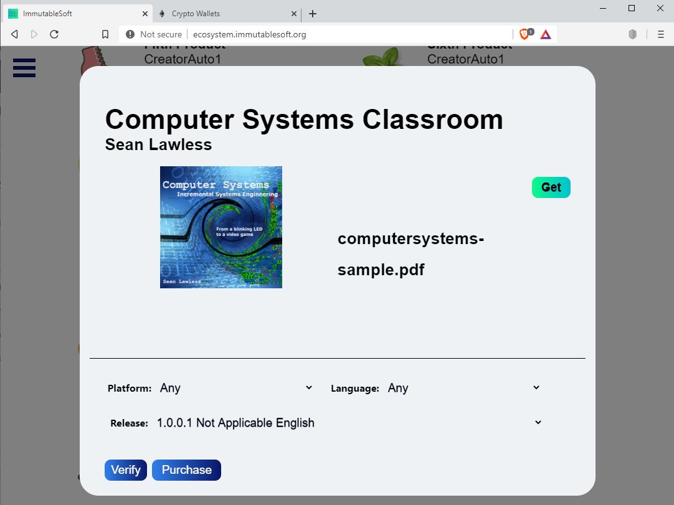Click the browser forward arrow
This screenshot has width=674, height=505.
click(x=34, y=34)
